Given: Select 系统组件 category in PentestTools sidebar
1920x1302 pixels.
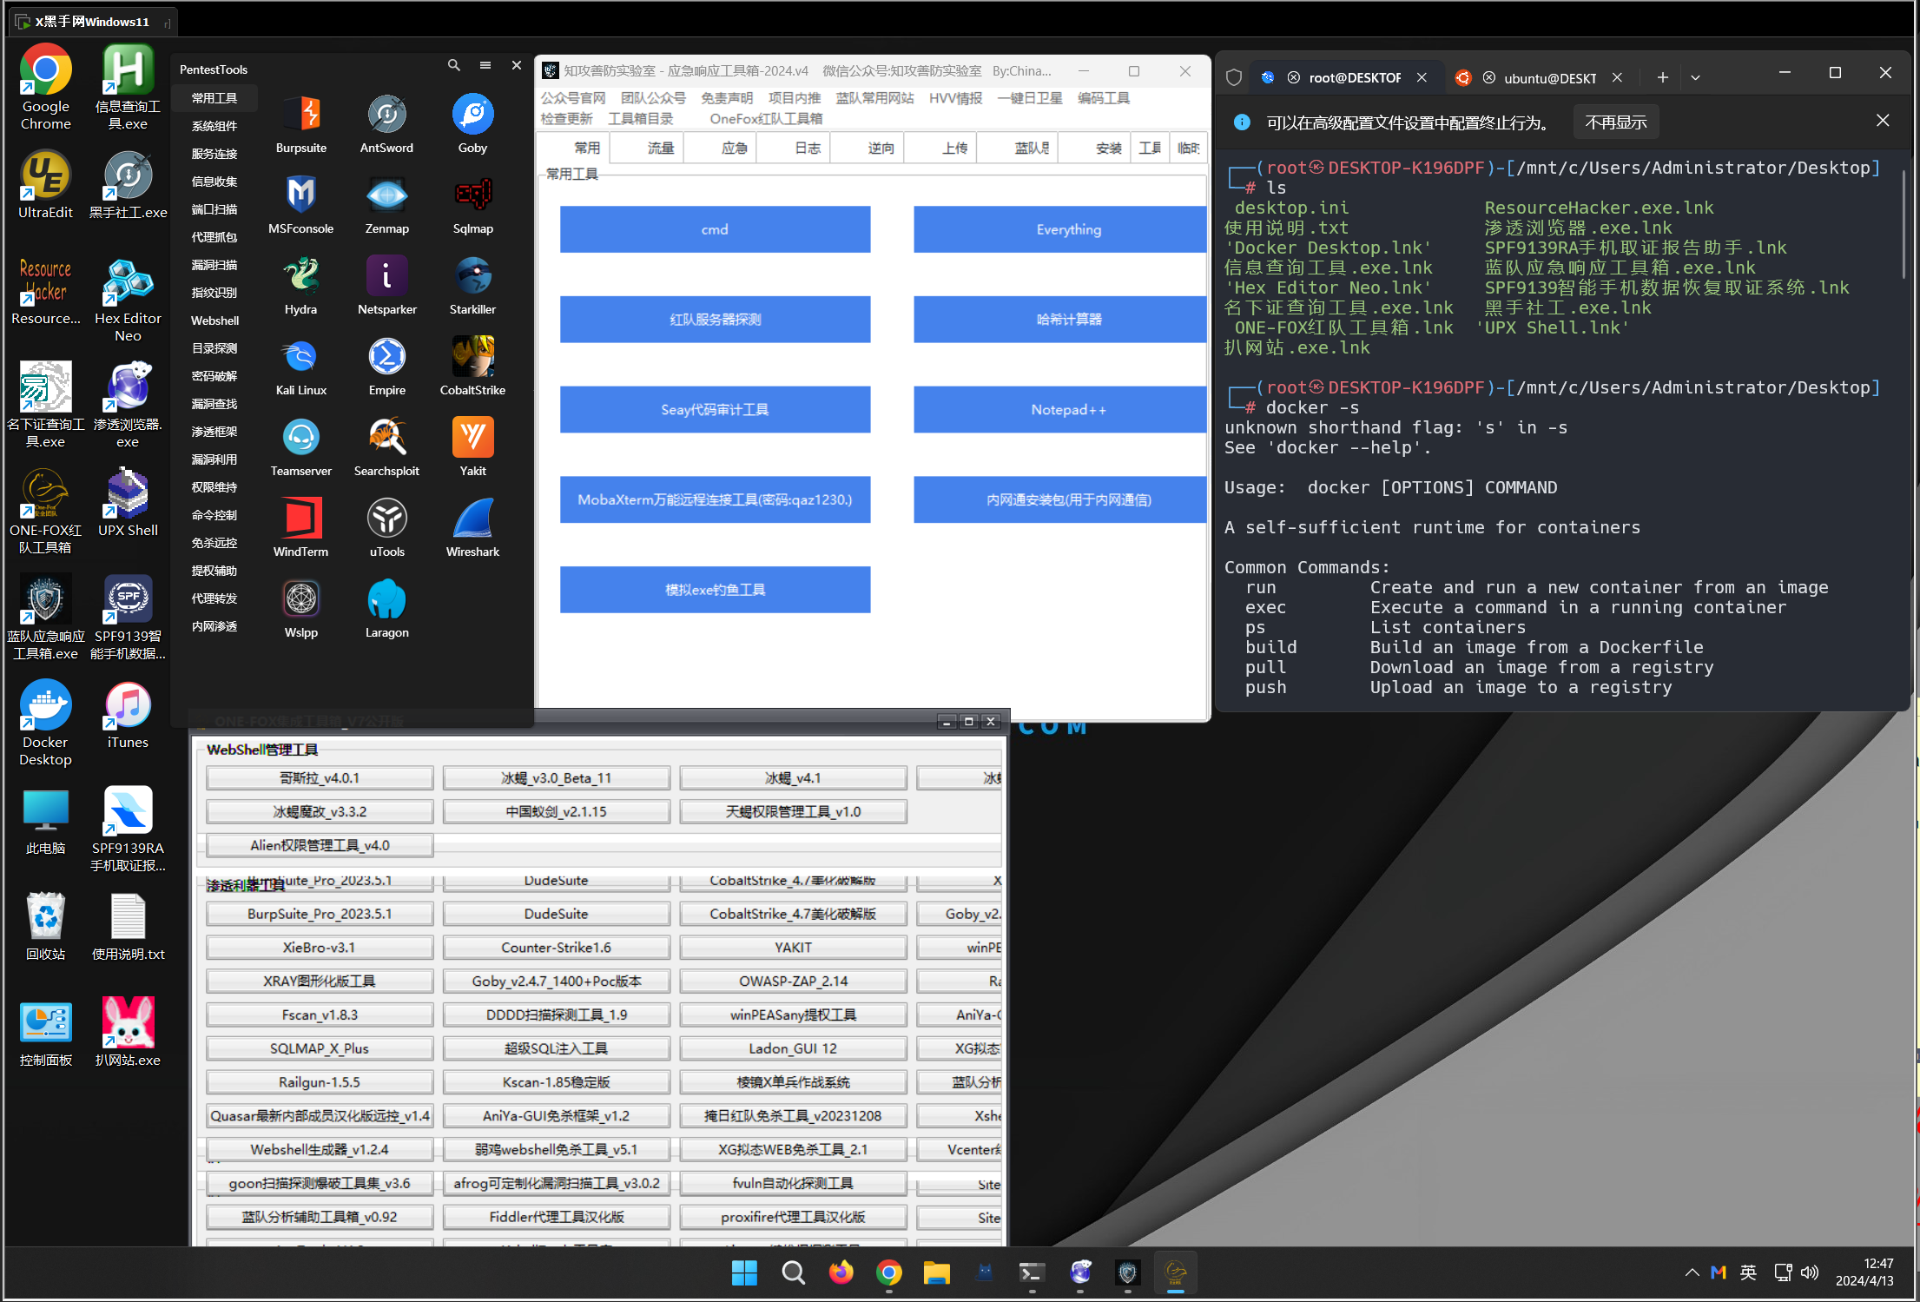Looking at the screenshot, I should click(x=214, y=126).
